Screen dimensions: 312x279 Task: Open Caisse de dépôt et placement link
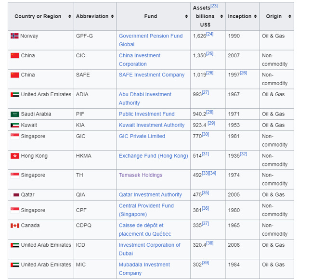pyautogui.click(x=145, y=229)
